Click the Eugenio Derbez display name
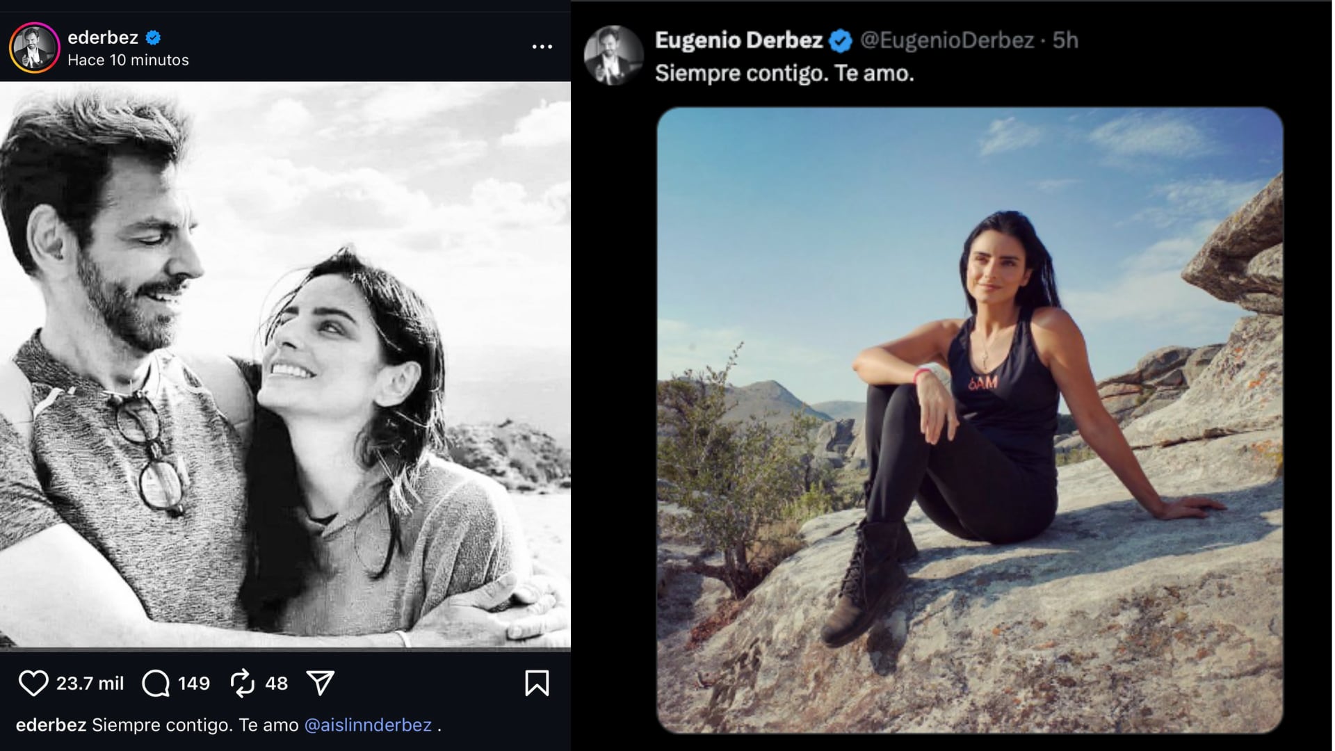Image resolution: width=1335 pixels, height=751 pixels. coord(738,40)
